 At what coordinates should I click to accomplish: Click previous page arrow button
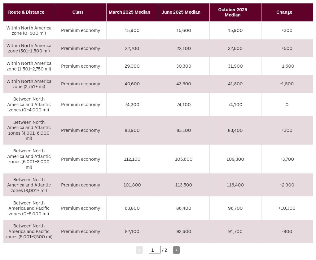coord(139,250)
